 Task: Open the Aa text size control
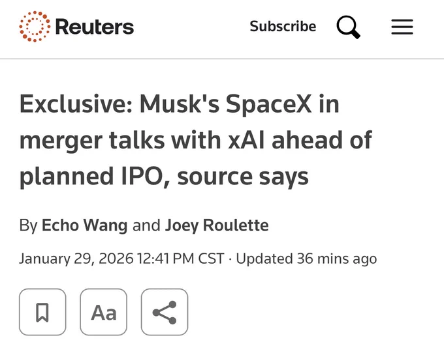(x=104, y=312)
